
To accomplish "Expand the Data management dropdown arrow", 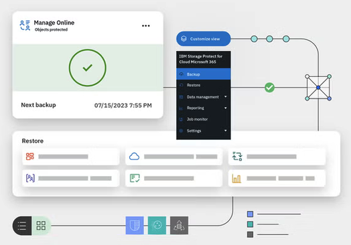I will coord(226,96).
